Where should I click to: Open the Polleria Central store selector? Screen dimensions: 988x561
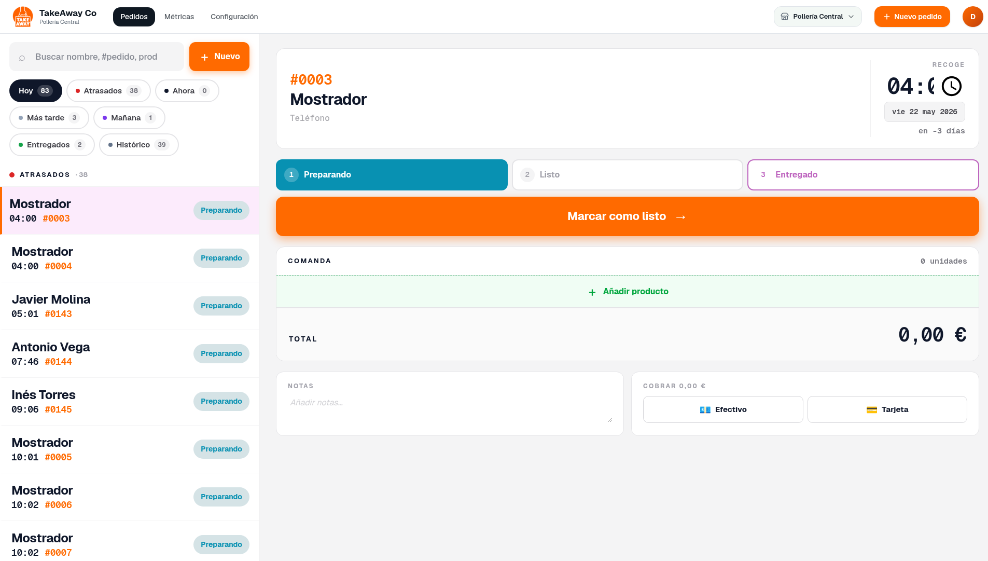(817, 17)
